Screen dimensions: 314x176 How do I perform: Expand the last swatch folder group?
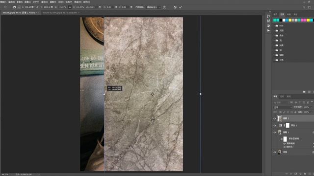tap(274, 60)
